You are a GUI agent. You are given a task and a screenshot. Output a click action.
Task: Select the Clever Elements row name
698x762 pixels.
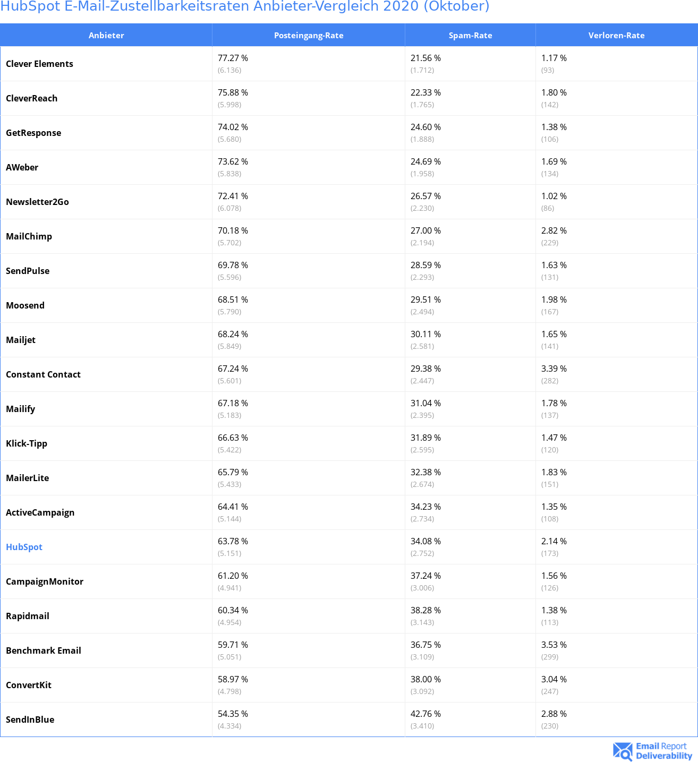coord(39,64)
